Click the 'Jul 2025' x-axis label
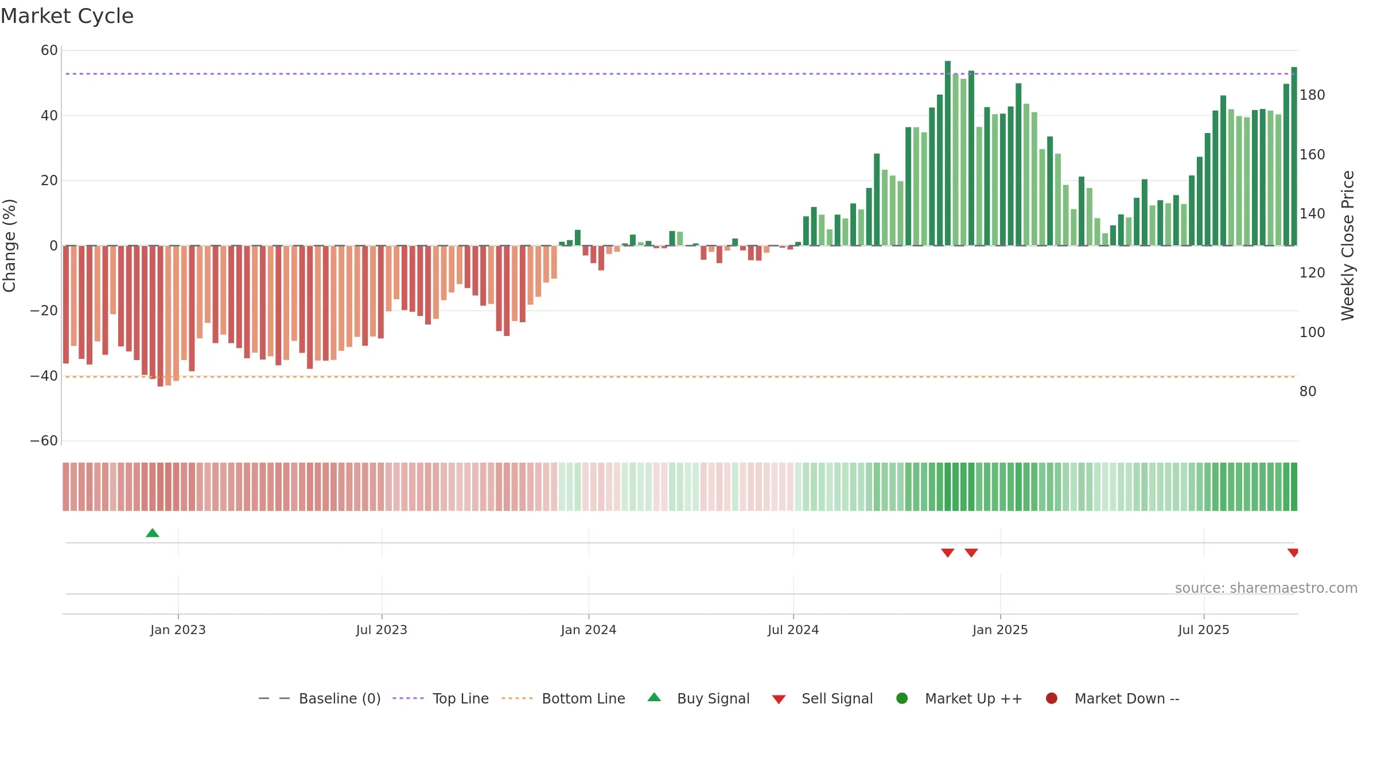This screenshot has width=1377, height=774. 1204,630
